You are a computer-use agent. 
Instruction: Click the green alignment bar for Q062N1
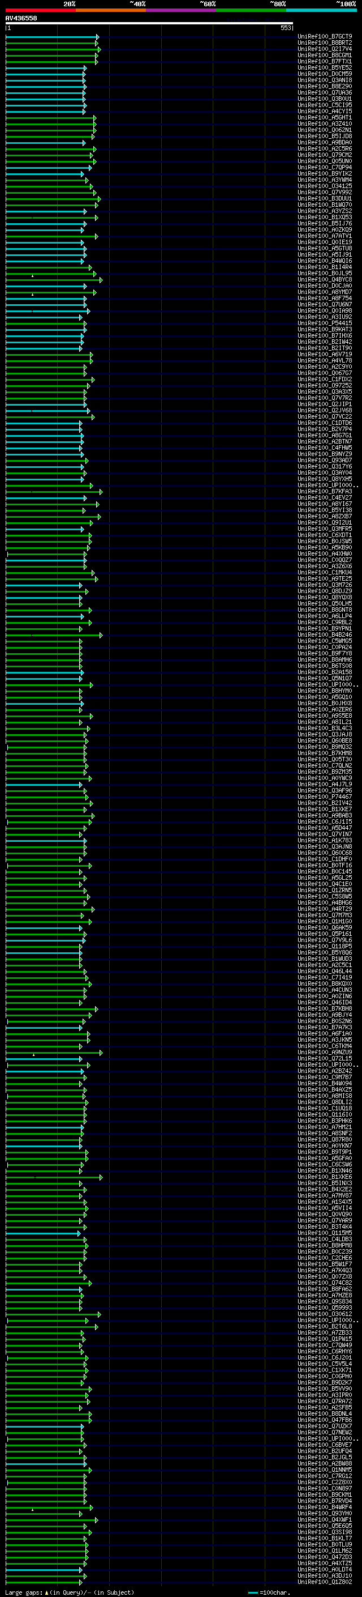click(x=51, y=130)
